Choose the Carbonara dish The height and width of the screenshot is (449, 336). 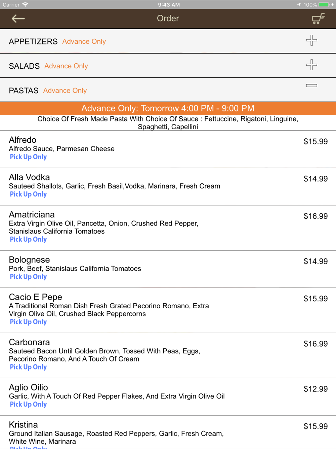168,355
